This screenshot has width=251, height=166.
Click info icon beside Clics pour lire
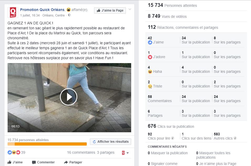[173, 138]
